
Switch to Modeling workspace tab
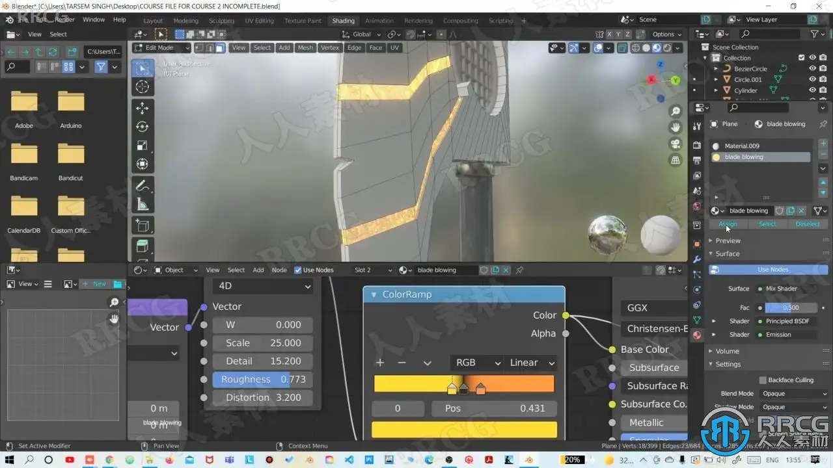click(x=186, y=20)
